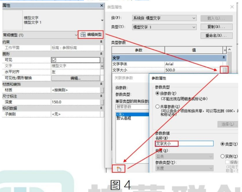The image size is (242, 192).
Task: Open the 参数类型(T) dropdown showing 长度
Action: [184, 168]
